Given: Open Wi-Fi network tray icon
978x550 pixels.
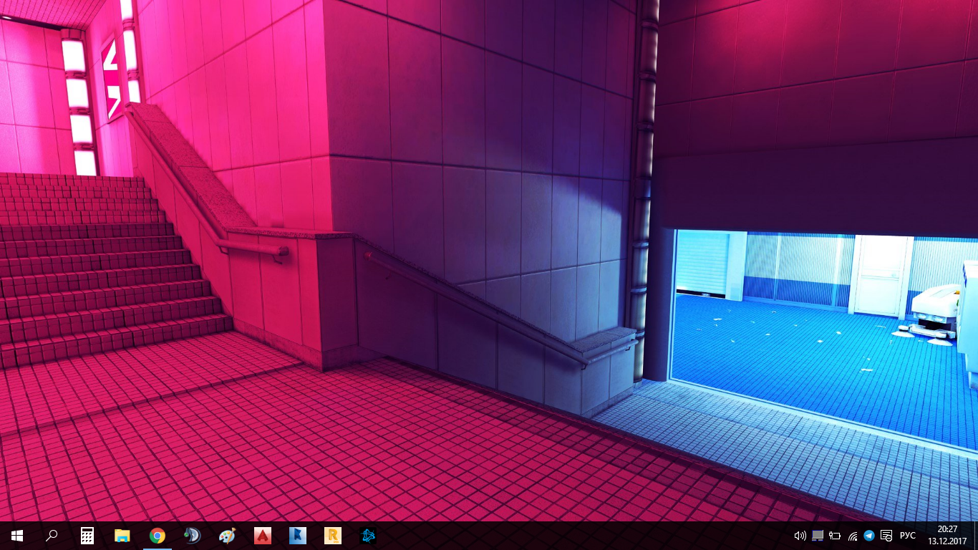Looking at the screenshot, I should (853, 536).
